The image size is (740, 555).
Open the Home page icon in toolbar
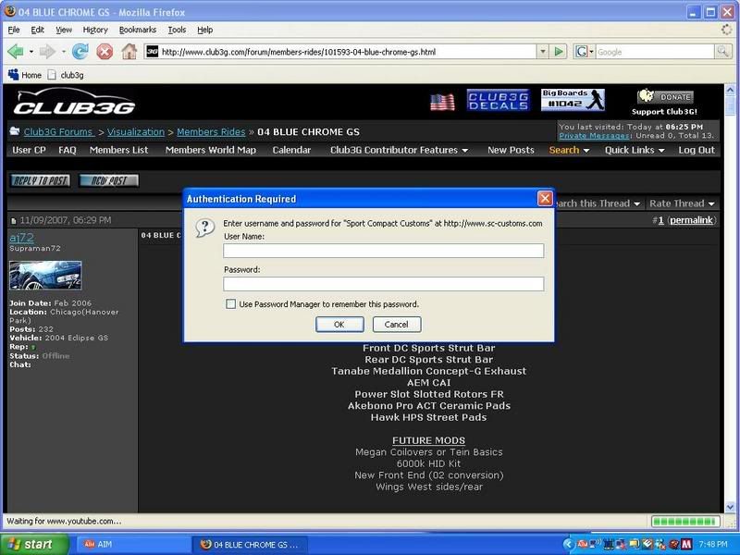tap(129, 51)
